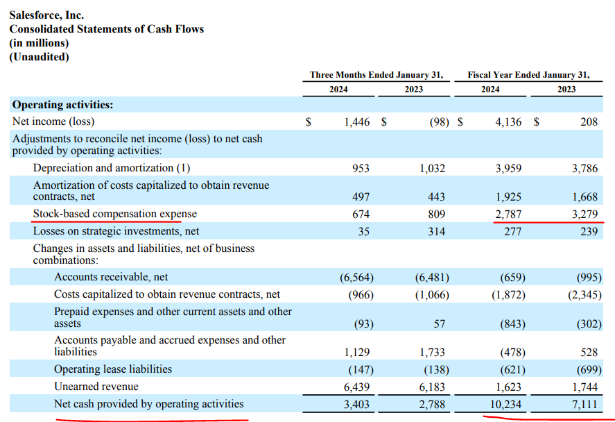This screenshot has height=422, width=615.
Task: Click Net cash provided by operating activities label
Action: pyautogui.click(x=148, y=403)
